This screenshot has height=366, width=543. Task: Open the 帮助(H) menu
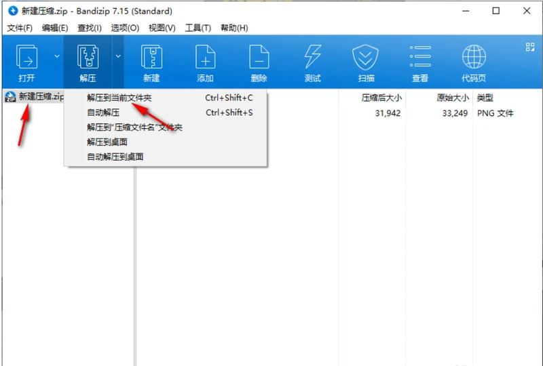click(234, 28)
